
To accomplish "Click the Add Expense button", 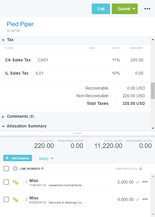I will coord(18,158).
